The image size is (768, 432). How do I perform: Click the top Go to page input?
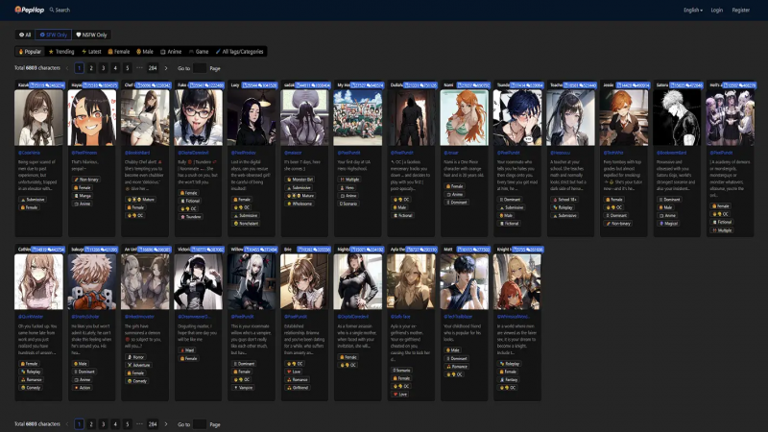click(200, 68)
